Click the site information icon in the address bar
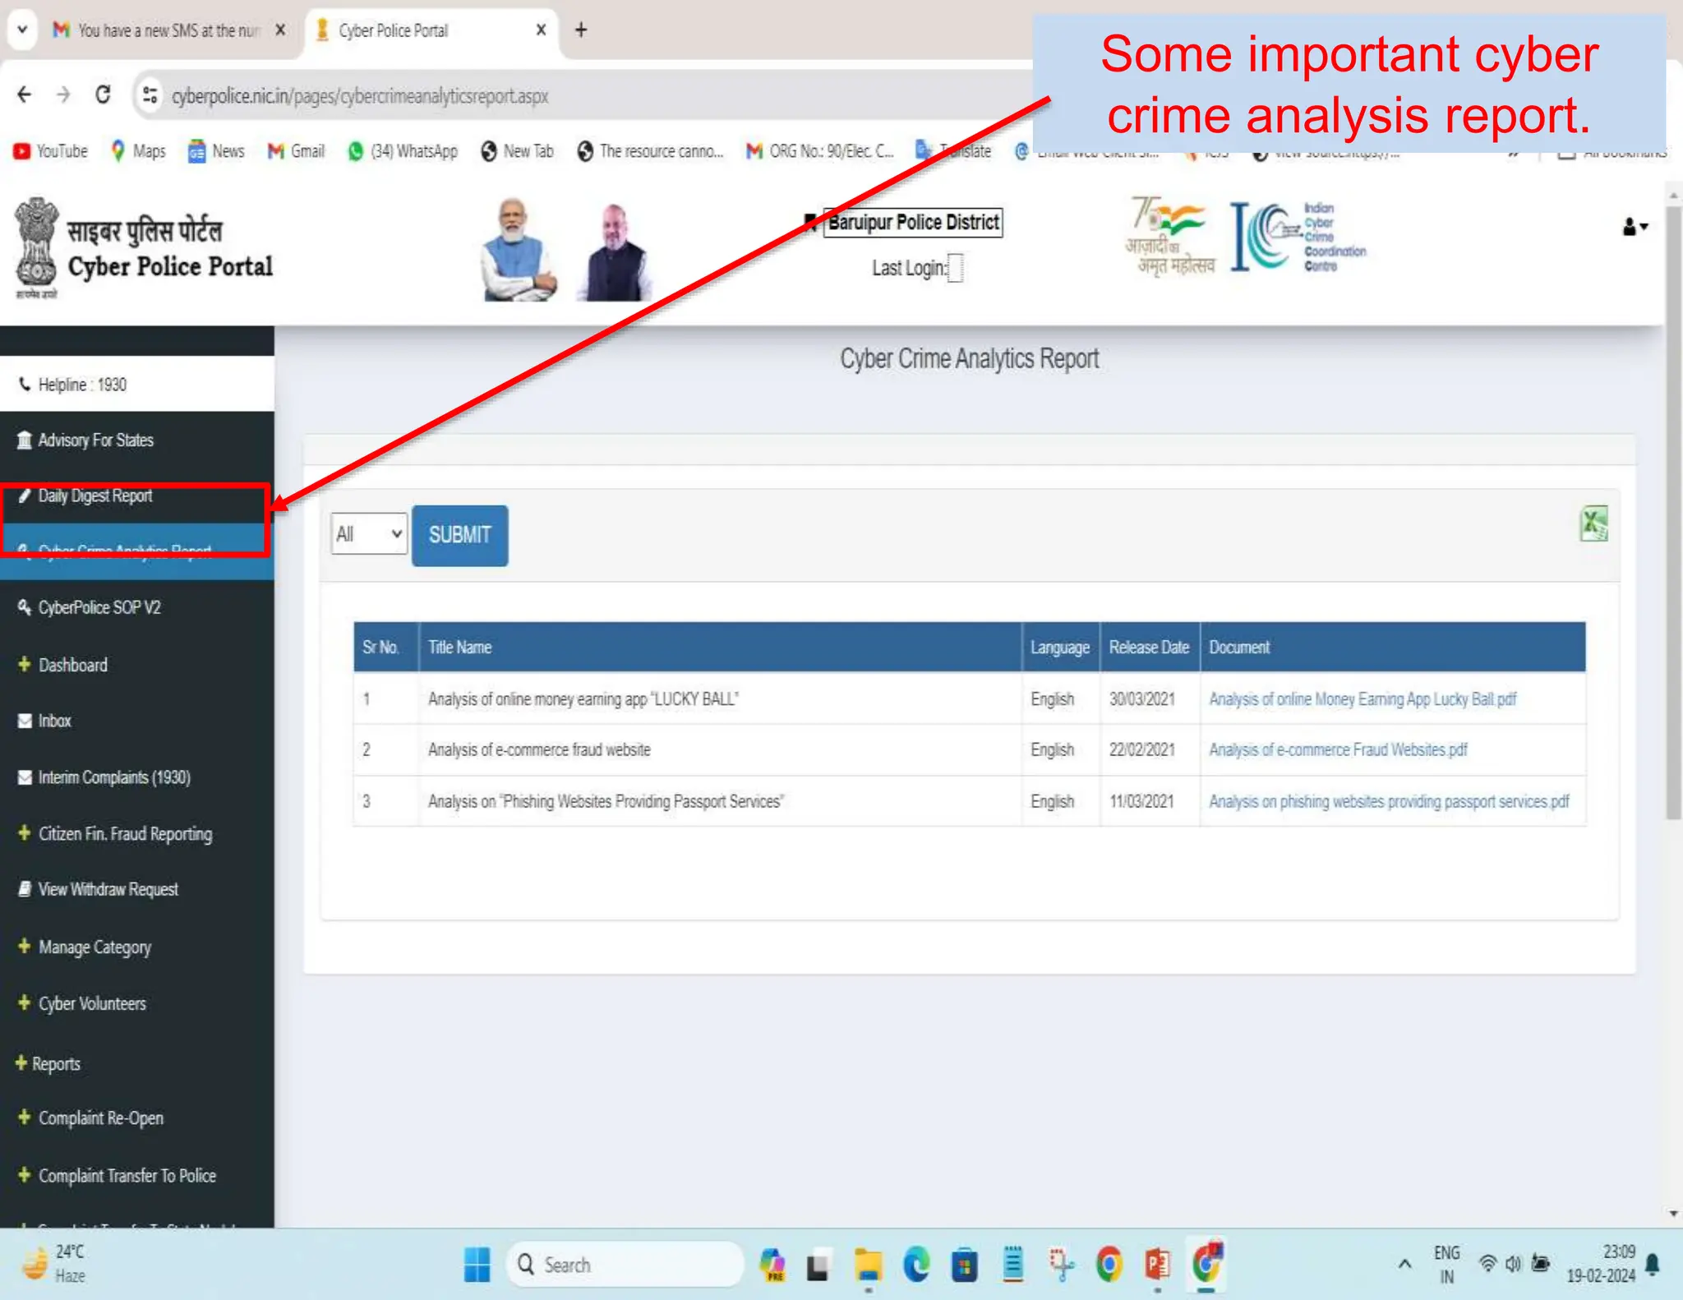The width and height of the screenshot is (1683, 1300). 150,95
